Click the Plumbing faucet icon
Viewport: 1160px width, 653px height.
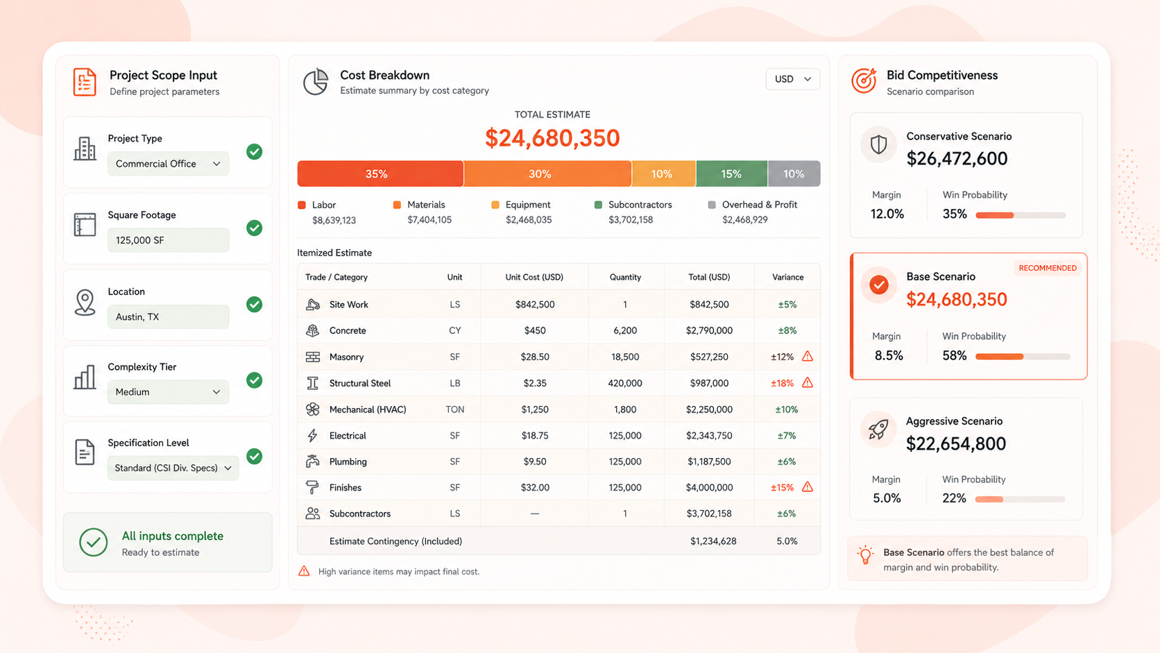pyautogui.click(x=313, y=461)
